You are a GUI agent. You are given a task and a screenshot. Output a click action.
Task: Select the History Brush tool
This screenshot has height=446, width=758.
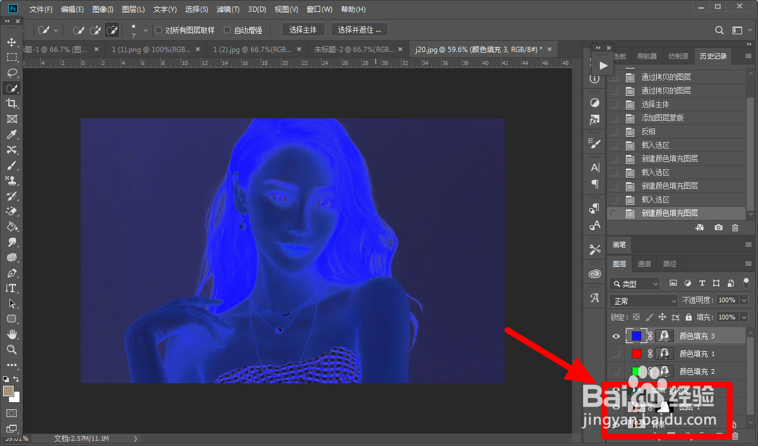[11, 196]
